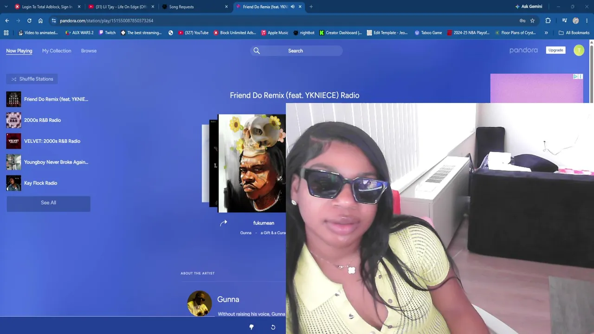This screenshot has width=594, height=334.
Task: Open the tab search dropdown arrow
Action: click(6, 6)
